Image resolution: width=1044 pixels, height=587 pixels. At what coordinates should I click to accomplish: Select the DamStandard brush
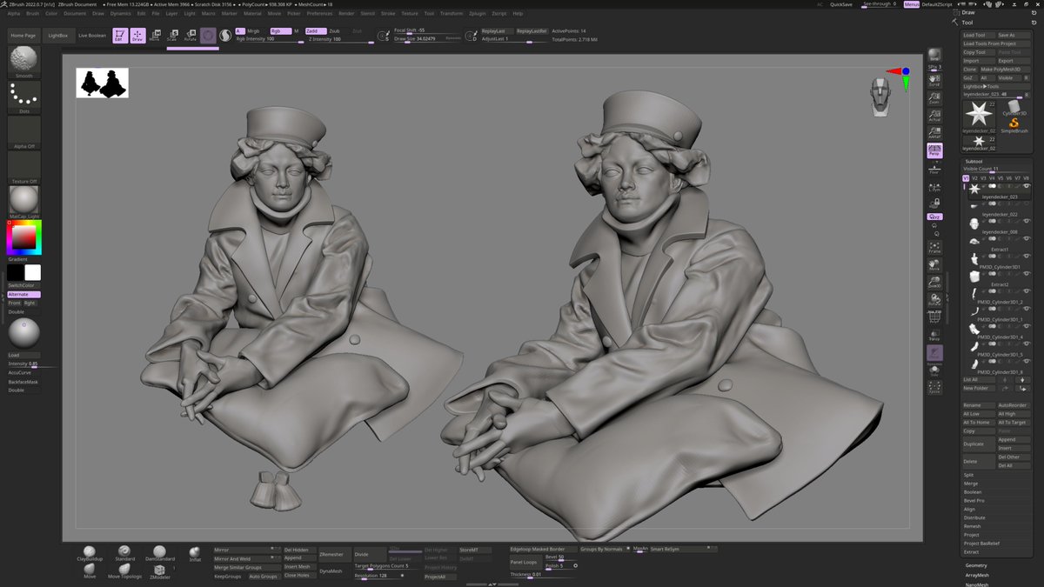[159, 550]
